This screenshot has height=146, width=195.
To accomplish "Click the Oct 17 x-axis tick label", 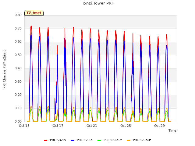I will 58,126.
